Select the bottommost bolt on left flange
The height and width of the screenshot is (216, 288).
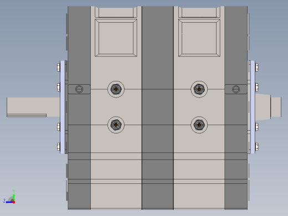click(x=59, y=147)
